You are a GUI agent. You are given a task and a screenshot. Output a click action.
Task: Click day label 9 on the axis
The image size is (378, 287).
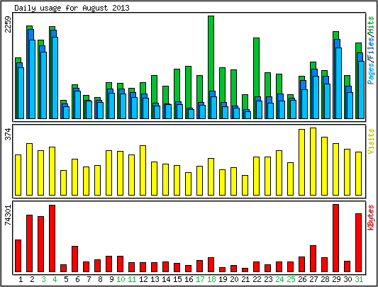[x=111, y=279]
